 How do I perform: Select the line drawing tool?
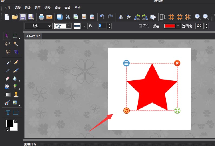pyautogui.click(x=8, y=70)
